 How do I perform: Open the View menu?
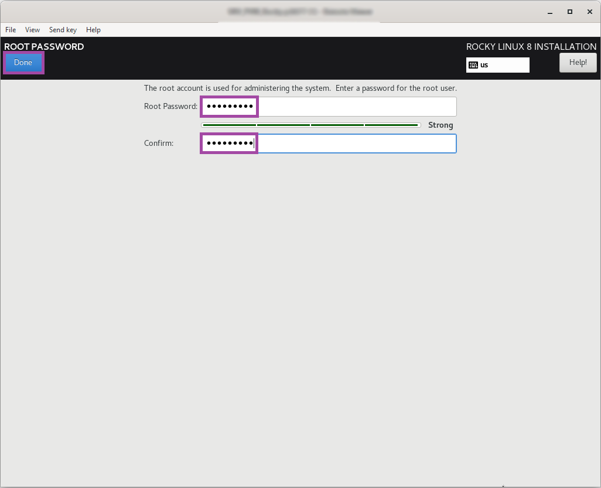pyautogui.click(x=33, y=30)
